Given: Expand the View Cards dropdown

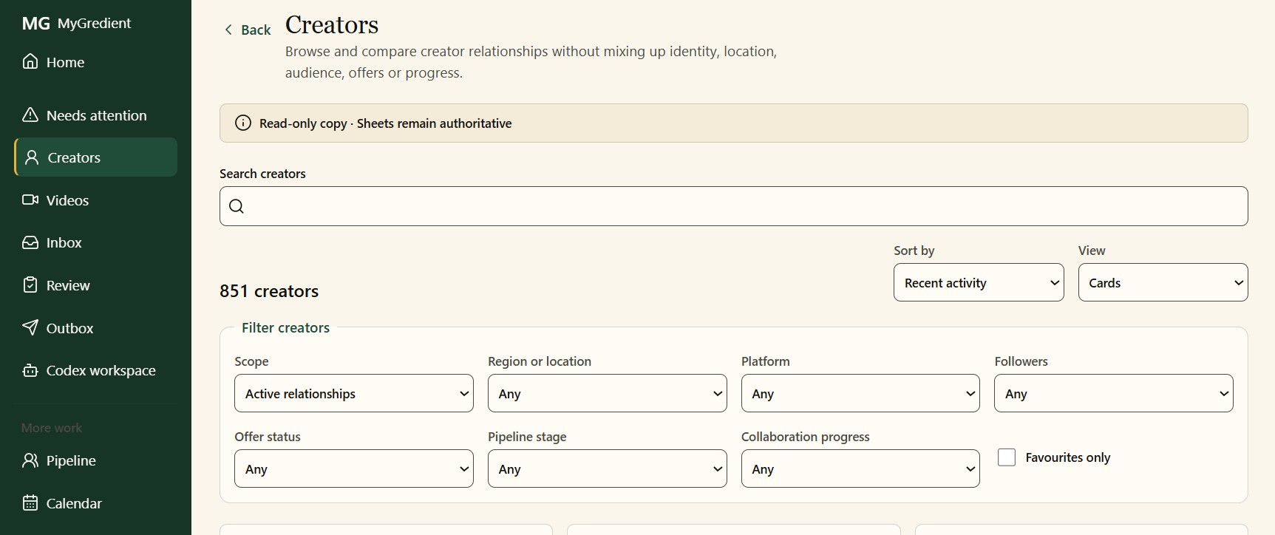Looking at the screenshot, I should (x=1163, y=282).
